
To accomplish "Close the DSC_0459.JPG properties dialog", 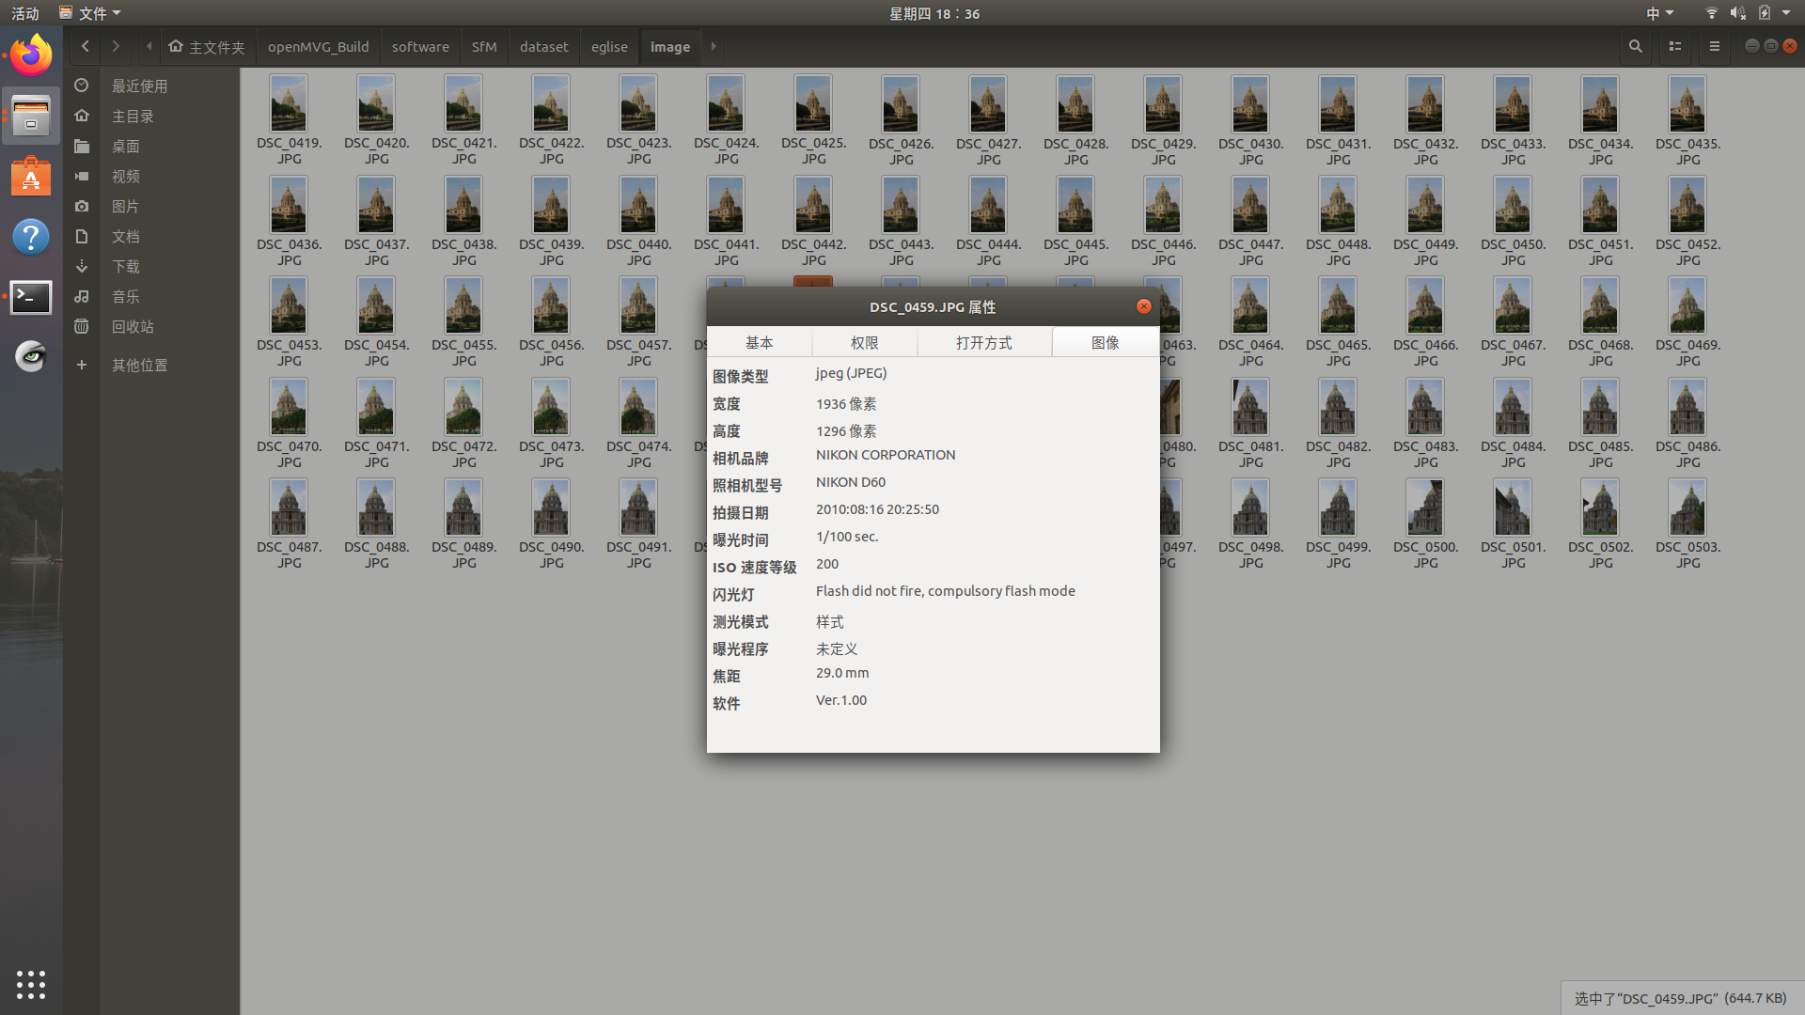I will pos(1143,306).
